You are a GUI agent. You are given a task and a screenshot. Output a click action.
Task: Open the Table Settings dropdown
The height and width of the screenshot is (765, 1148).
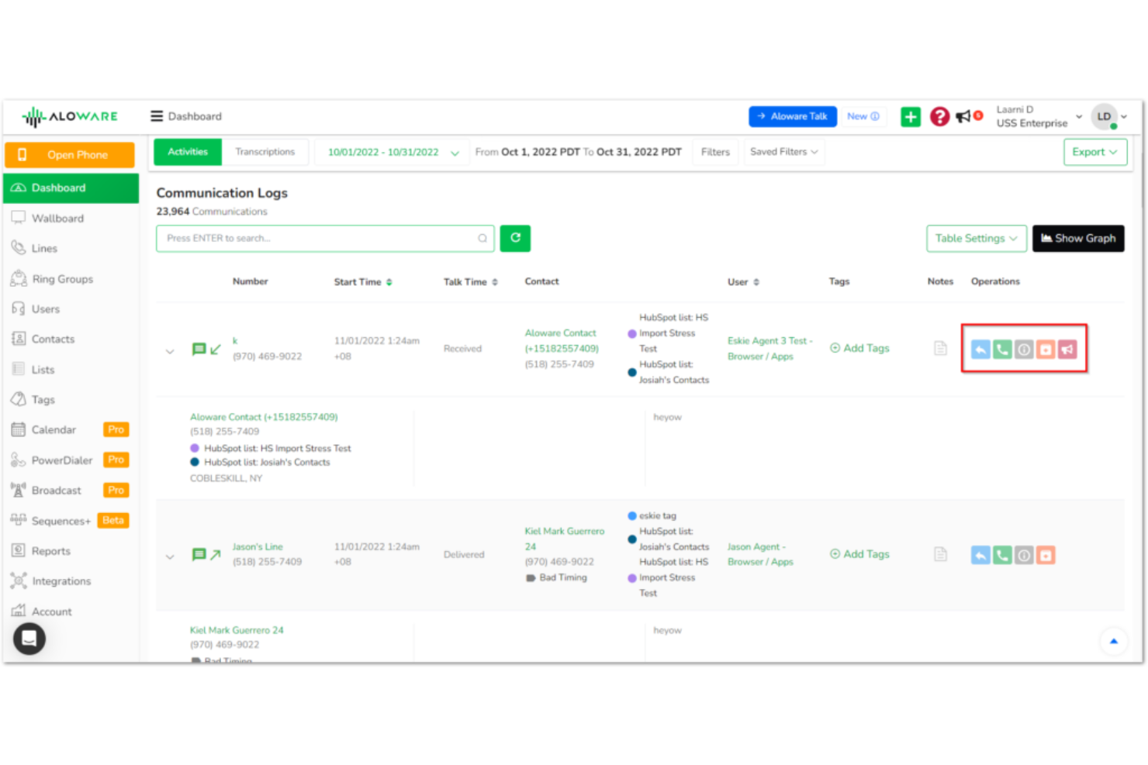[976, 238]
